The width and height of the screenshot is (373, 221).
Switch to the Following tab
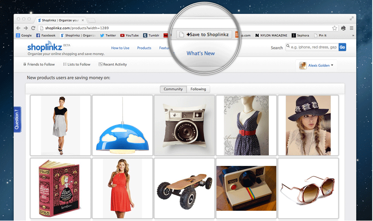198,89
